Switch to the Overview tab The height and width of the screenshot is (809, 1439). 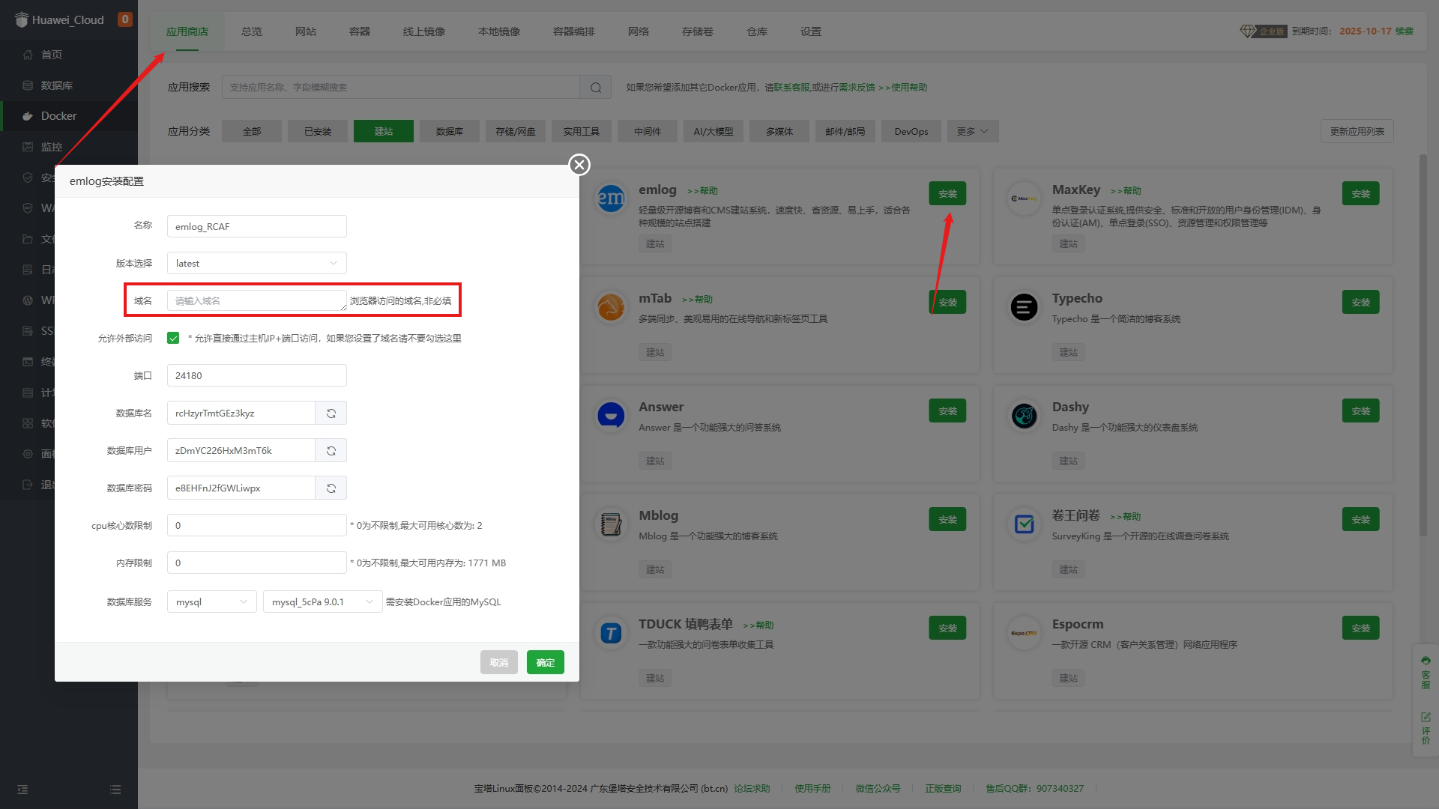click(252, 31)
